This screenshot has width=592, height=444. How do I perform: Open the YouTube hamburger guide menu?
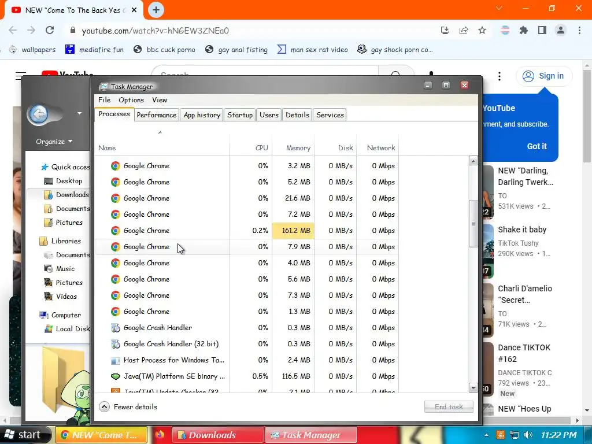pyautogui.click(x=21, y=76)
